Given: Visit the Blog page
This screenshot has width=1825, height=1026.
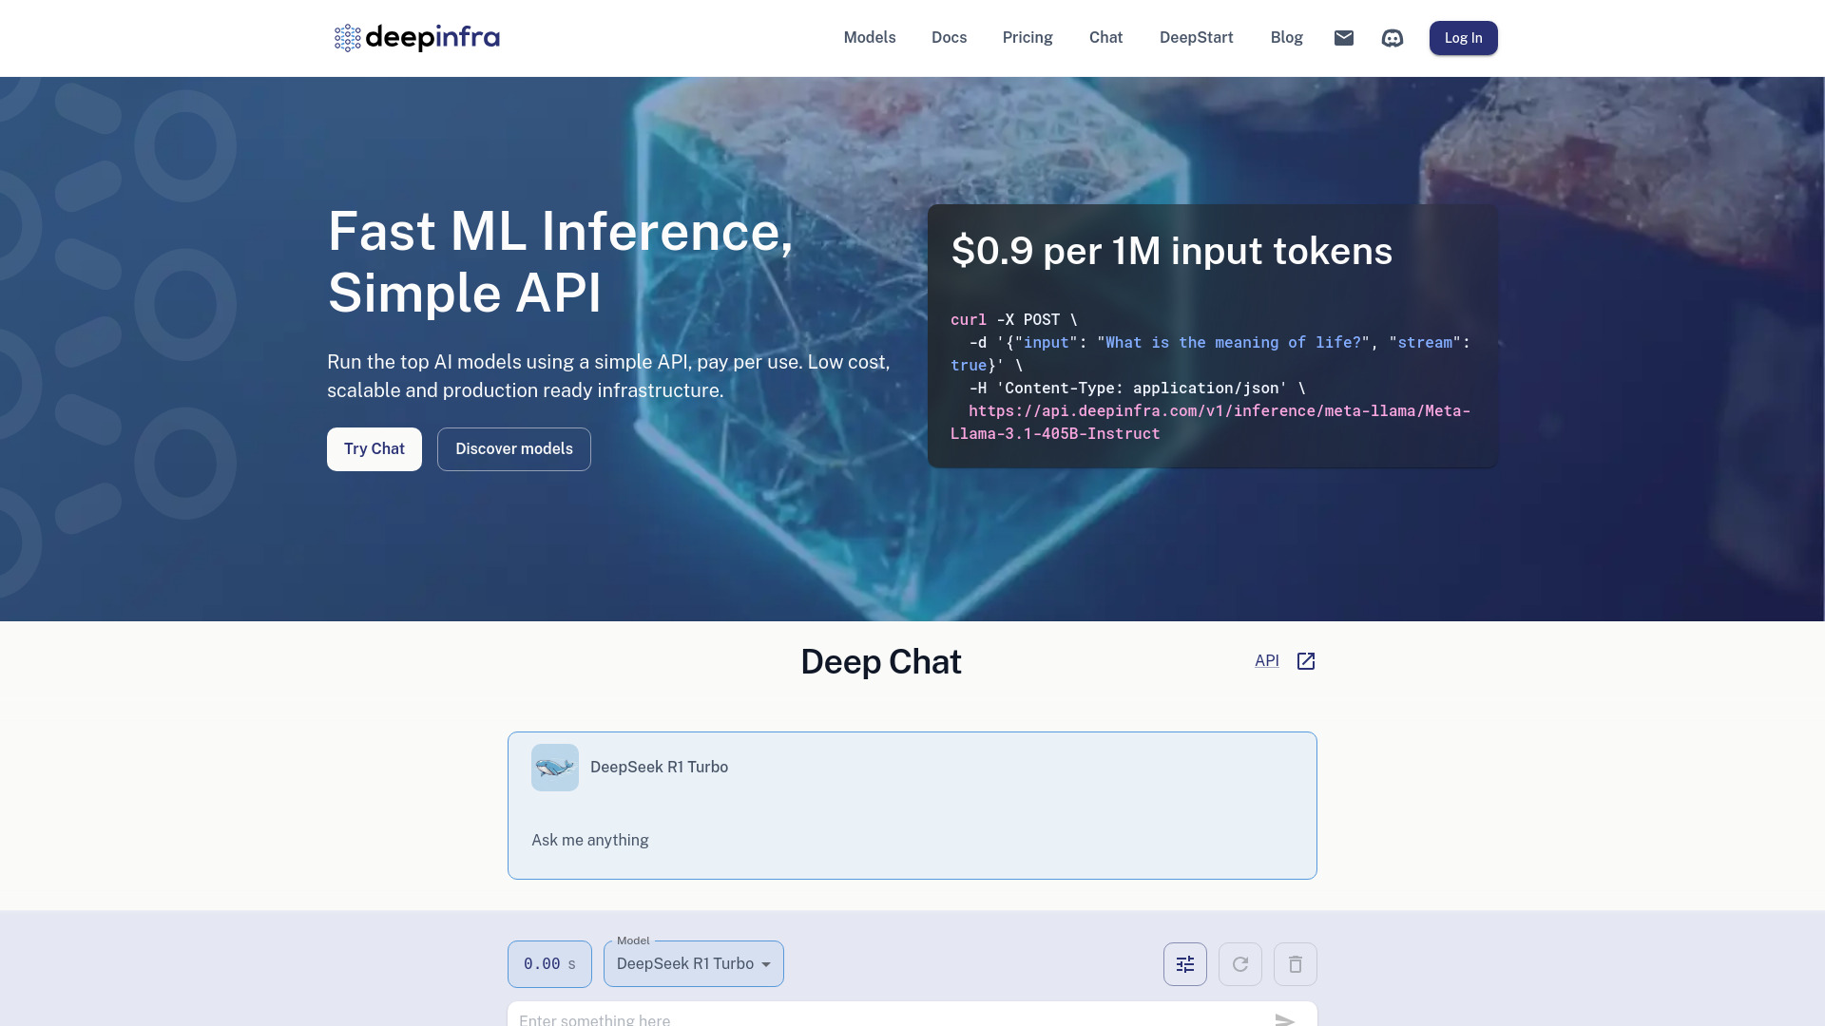Looking at the screenshot, I should pyautogui.click(x=1286, y=38).
